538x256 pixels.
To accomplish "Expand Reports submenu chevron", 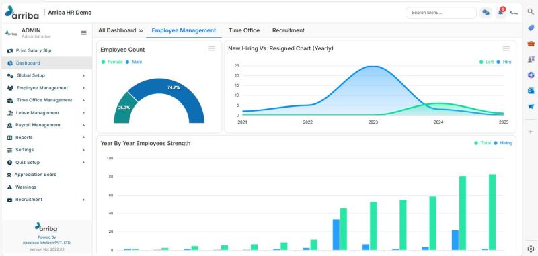I will pos(83,138).
